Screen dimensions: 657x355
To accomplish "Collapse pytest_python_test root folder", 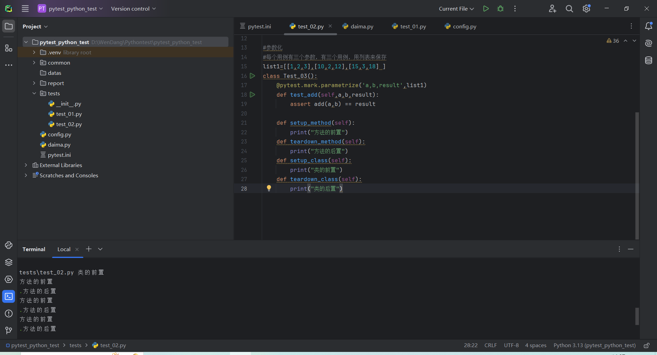I will pyautogui.click(x=26, y=42).
